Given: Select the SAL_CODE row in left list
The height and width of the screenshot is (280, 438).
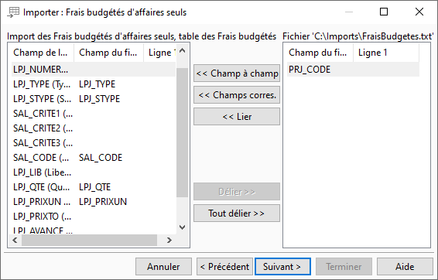Looking at the screenshot, I should click(x=94, y=158).
